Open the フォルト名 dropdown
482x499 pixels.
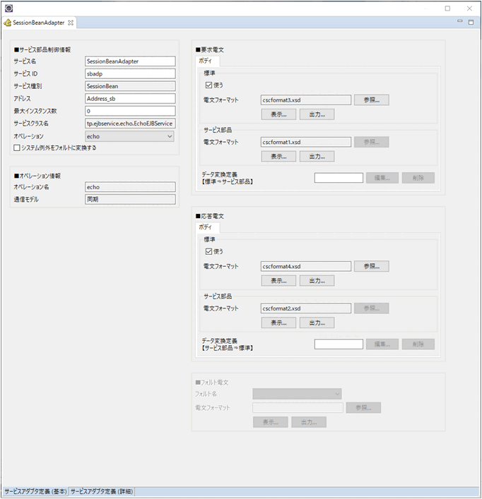(x=298, y=394)
